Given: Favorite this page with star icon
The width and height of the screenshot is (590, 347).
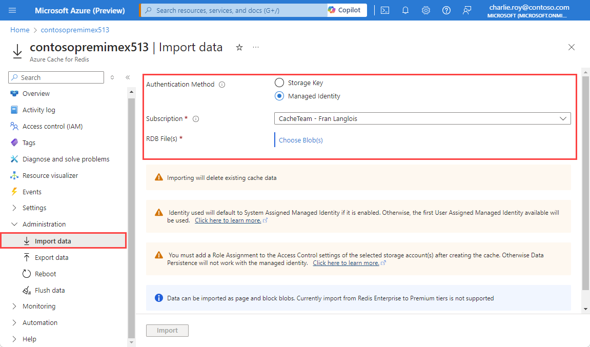Looking at the screenshot, I should [x=239, y=48].
